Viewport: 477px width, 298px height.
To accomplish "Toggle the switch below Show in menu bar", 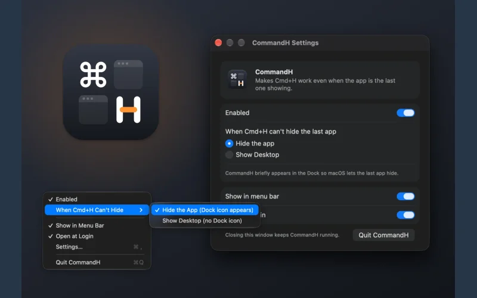I will click(405, 215).
